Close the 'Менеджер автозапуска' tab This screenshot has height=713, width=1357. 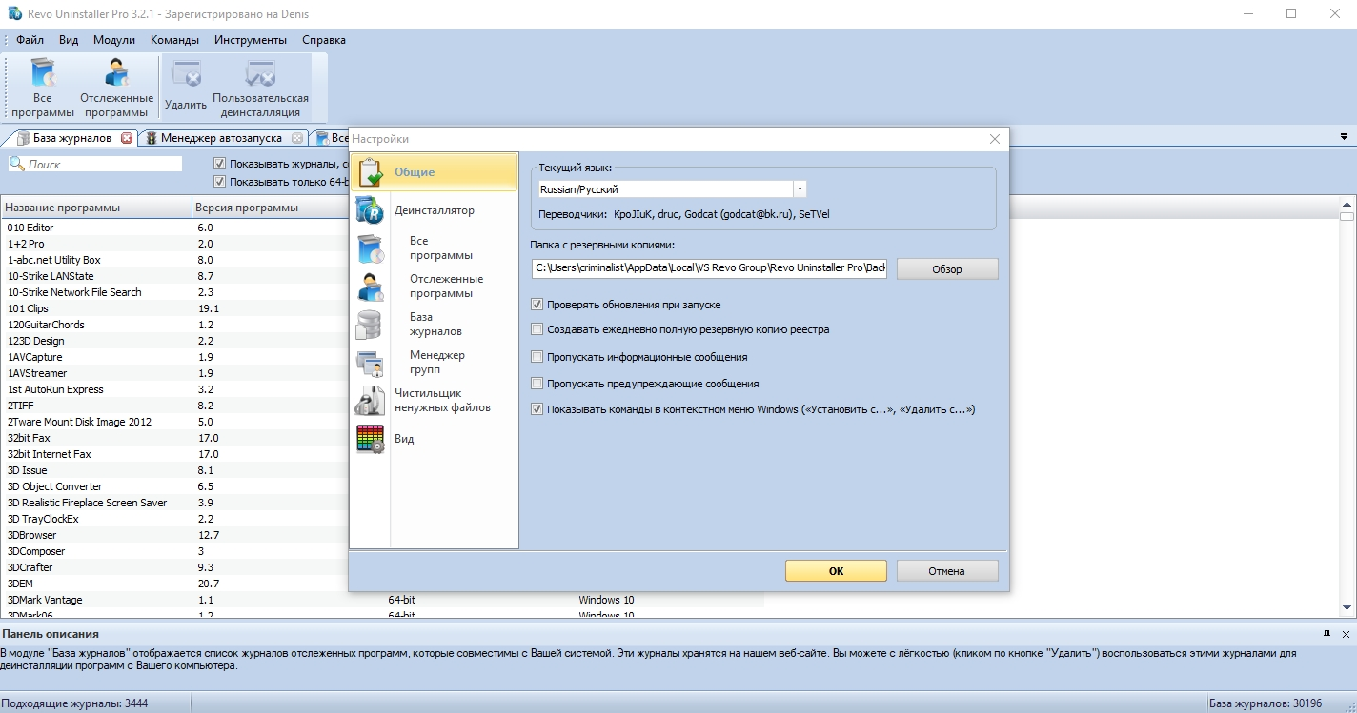297,138
